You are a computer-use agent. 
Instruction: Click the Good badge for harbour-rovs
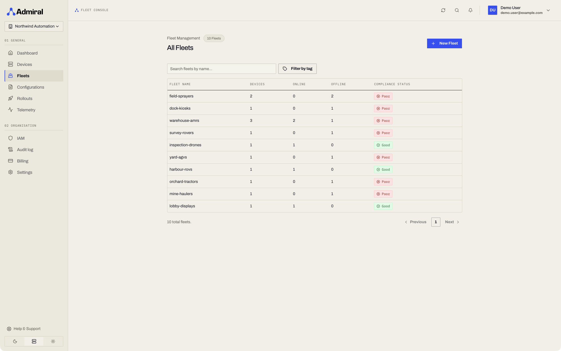pyautogui.click(x=383, y=170)
